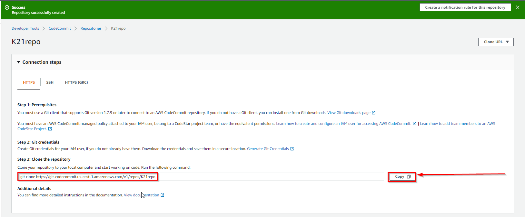Switch to the SSH tab
525x217 pixels.
coord(50,82)
